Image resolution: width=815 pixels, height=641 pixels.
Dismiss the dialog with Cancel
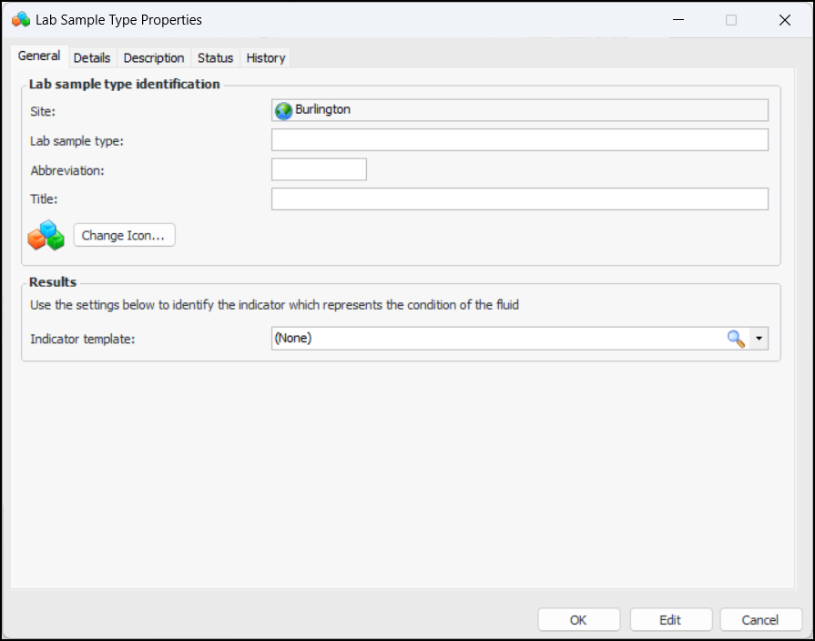(760, 620)
